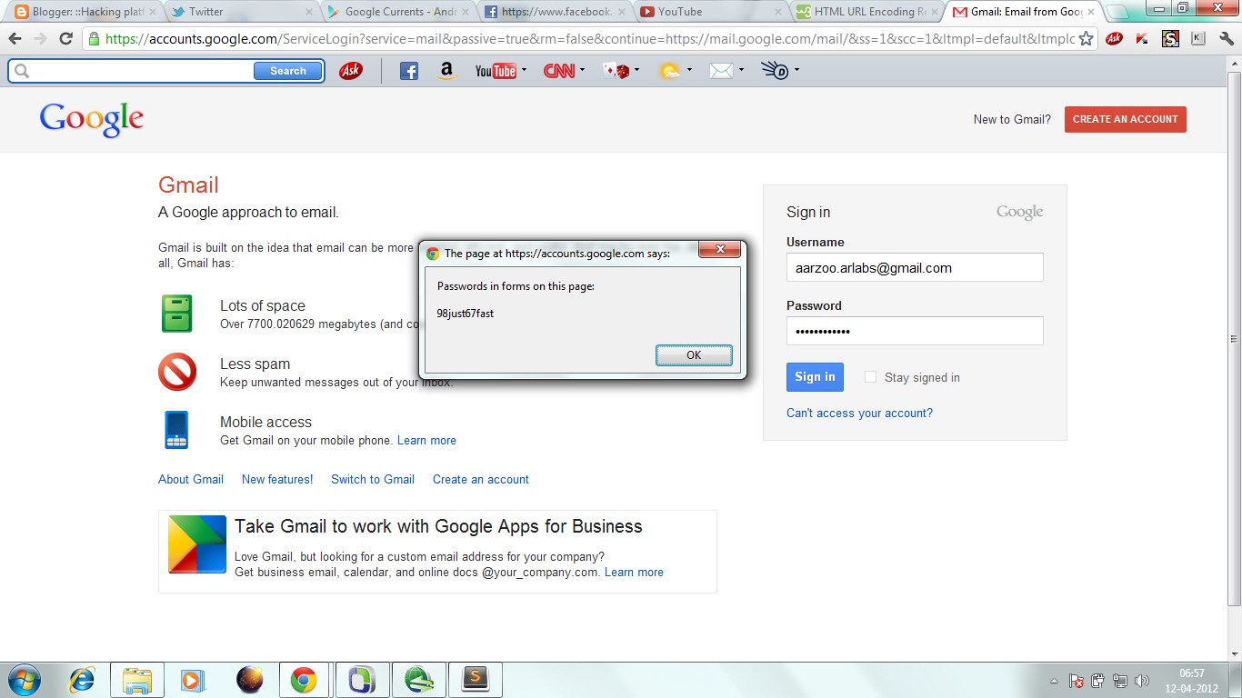Close the accounts.google.com alert dialog
This screenshot has width=1242, height=698.
click(720, 250)
